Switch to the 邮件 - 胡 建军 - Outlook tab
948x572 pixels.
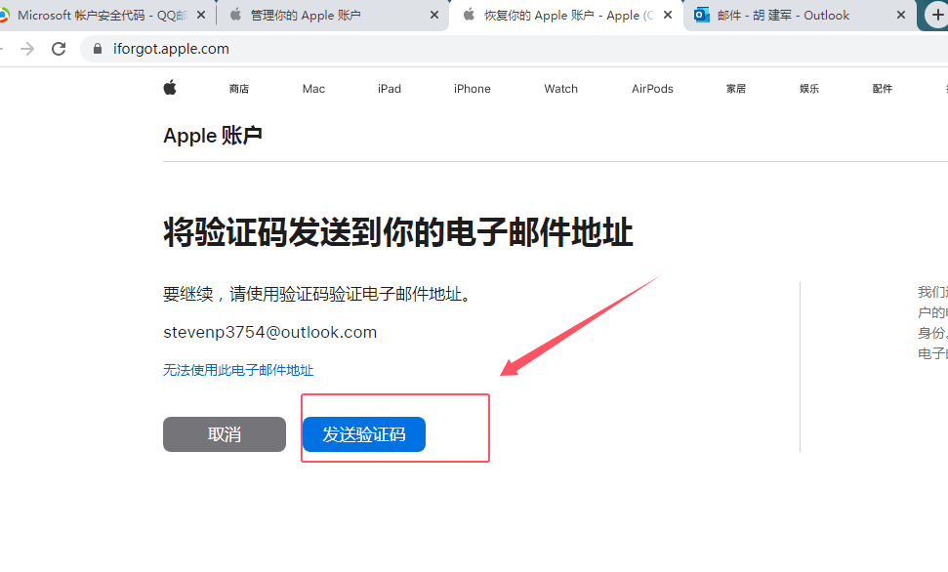(x=798, y=15)
